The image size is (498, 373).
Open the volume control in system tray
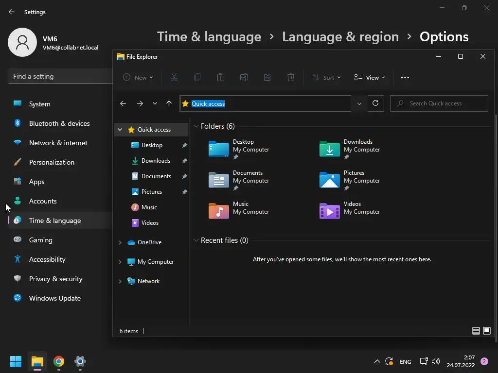click(x=436, y=361)
